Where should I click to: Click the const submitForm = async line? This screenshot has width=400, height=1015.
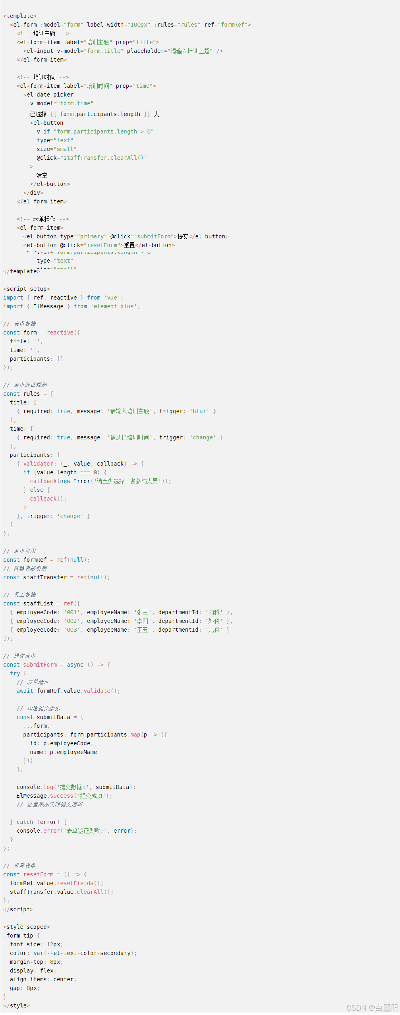pos(57,665)
